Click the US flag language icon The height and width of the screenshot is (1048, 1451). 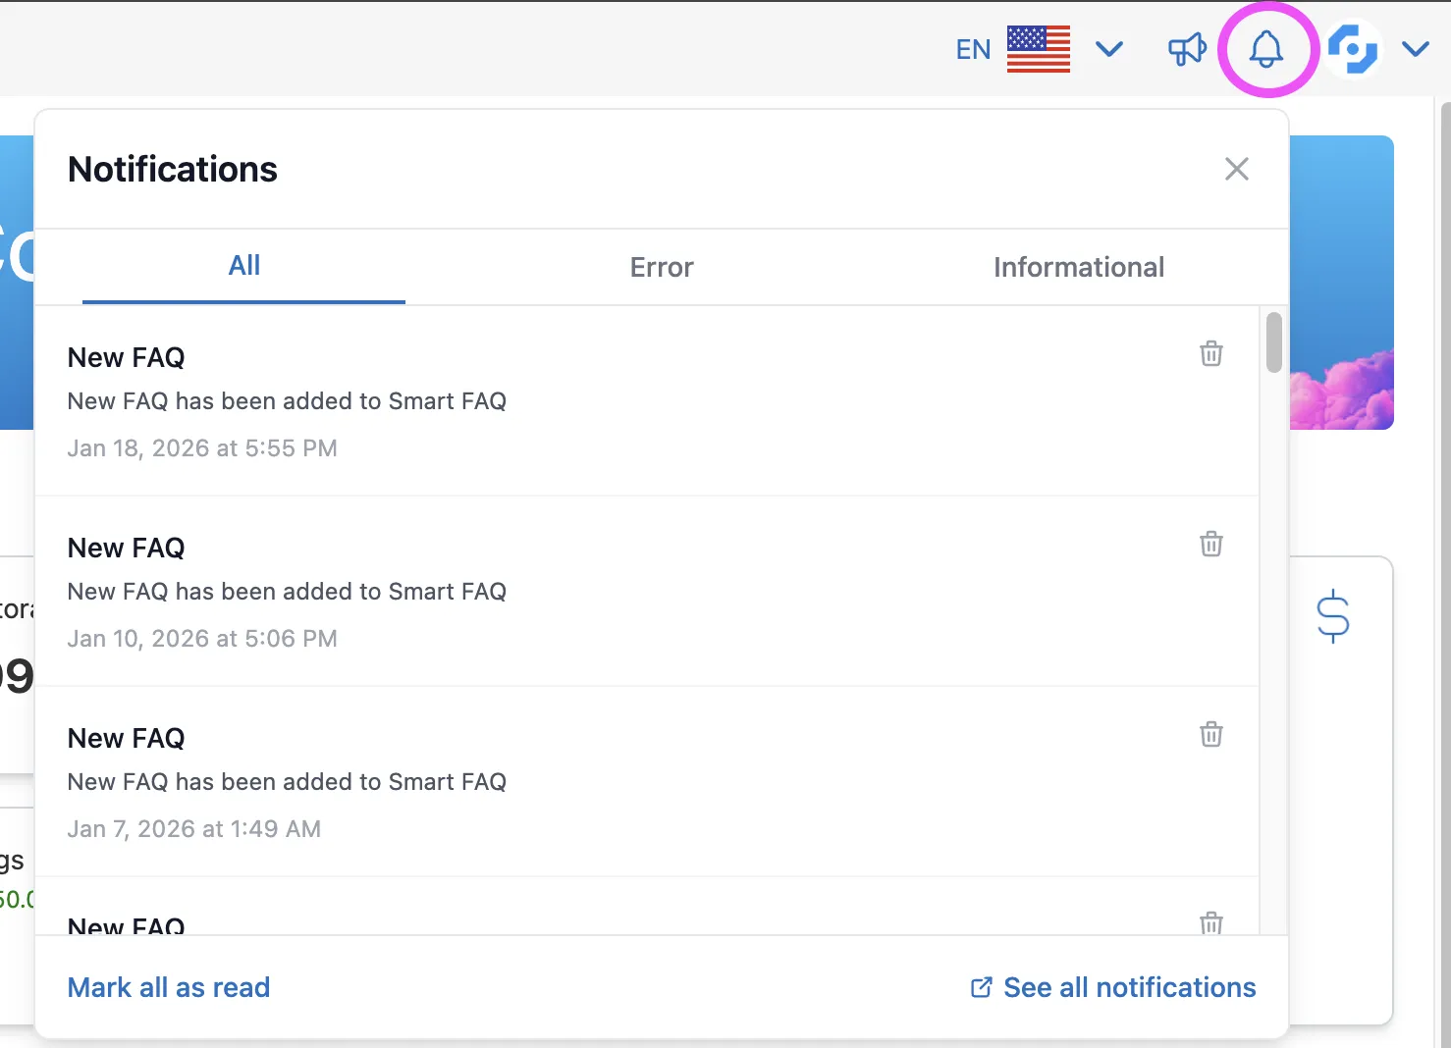tap(1038, 49)
